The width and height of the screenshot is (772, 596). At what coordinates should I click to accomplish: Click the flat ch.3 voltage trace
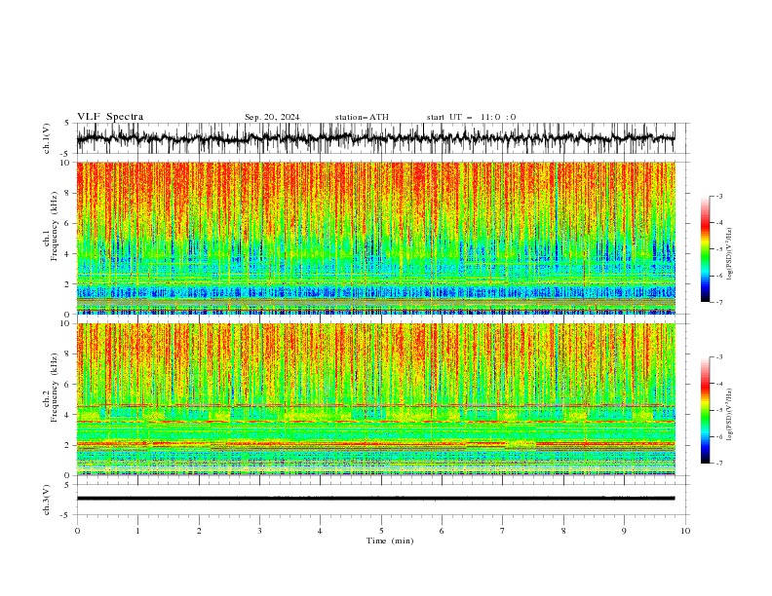(375, 499)
